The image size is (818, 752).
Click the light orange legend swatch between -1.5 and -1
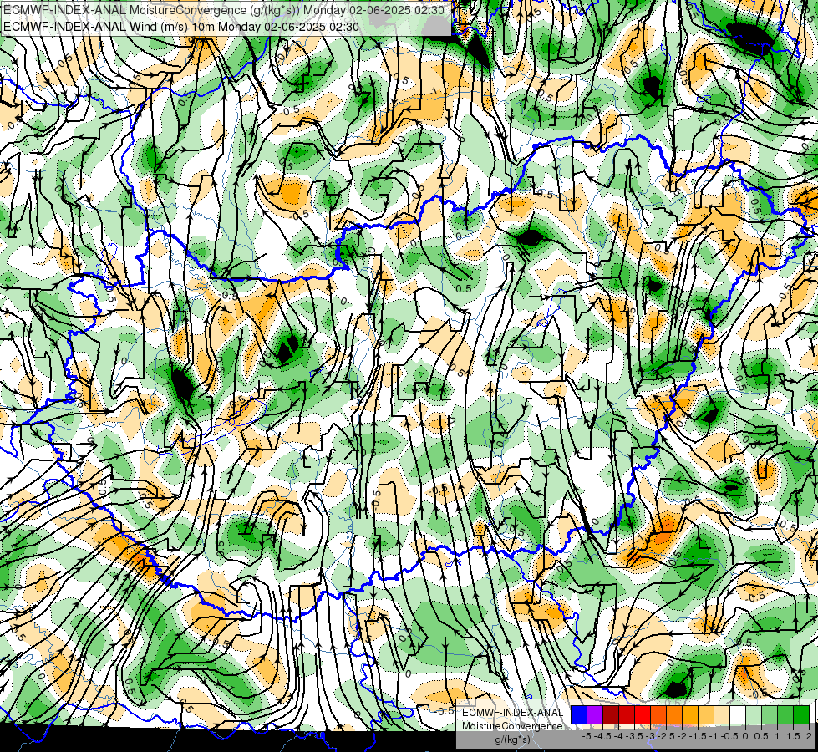click(706, 714)
